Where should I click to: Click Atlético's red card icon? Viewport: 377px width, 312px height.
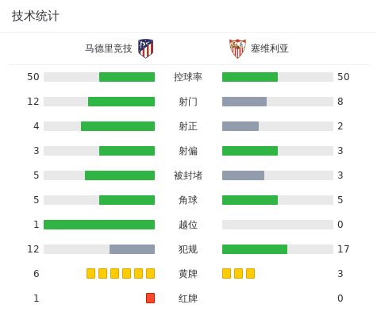tap(150, 298)
